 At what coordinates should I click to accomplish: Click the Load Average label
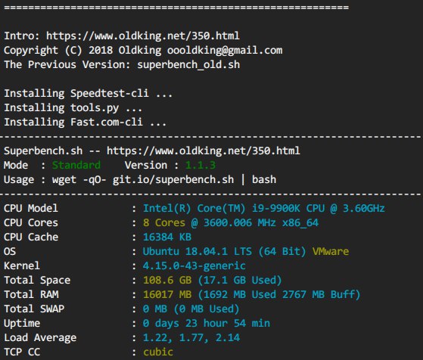tap(40, 338)
